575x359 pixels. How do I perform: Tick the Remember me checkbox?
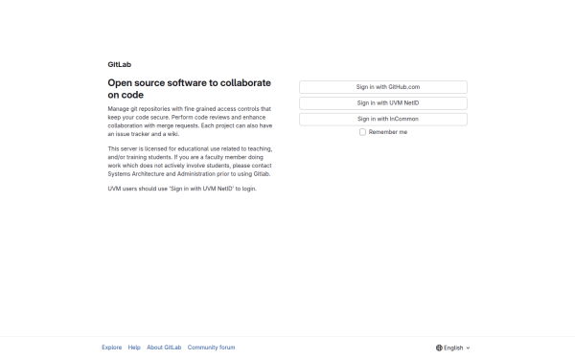click(x=362, y=132)
